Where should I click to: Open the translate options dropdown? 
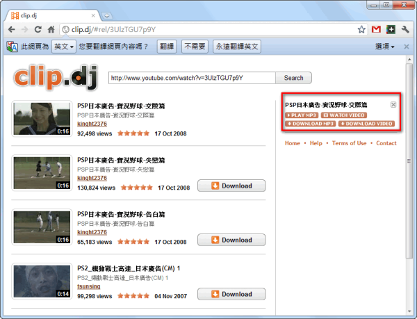(x=384, y=47)
